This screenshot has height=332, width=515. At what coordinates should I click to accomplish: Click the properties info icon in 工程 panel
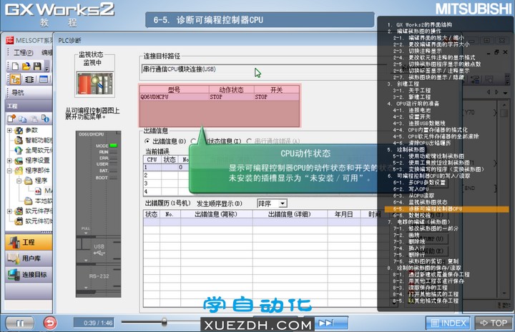(x=45, y=119)
